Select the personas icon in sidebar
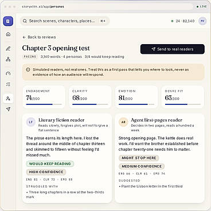Image resolution: width=211 pixels, height=211 pixels. coord(8,99)
